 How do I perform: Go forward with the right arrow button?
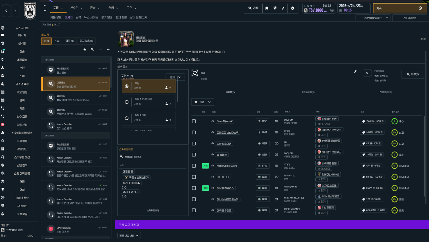tap(15, 11)
